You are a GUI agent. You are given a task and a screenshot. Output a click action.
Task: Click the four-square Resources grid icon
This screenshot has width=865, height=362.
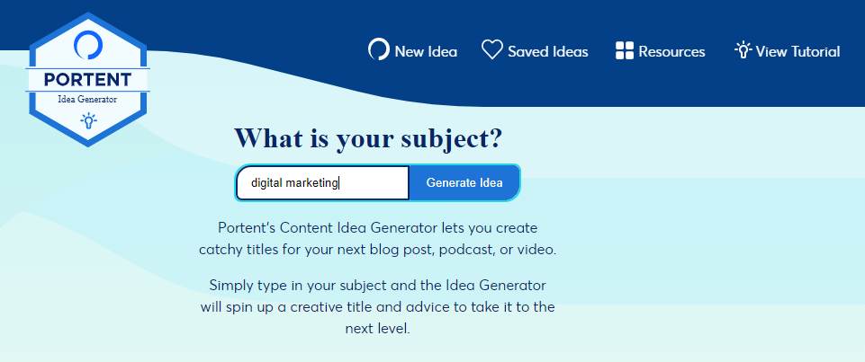point(625,50)
